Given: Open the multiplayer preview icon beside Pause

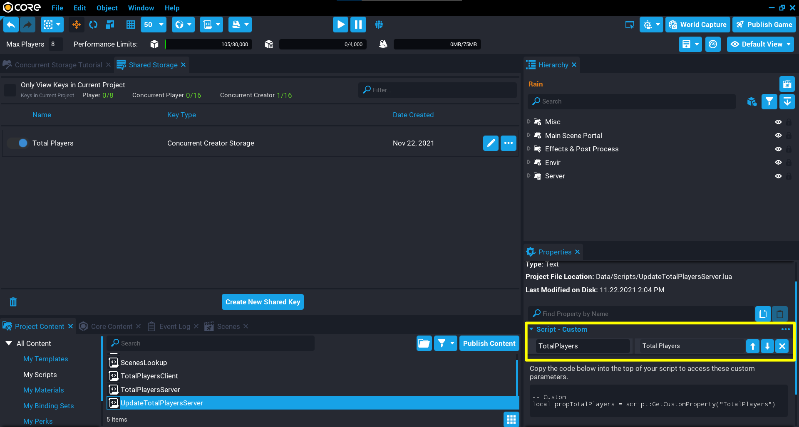Looking at the screenshot, I should [379, 25].
